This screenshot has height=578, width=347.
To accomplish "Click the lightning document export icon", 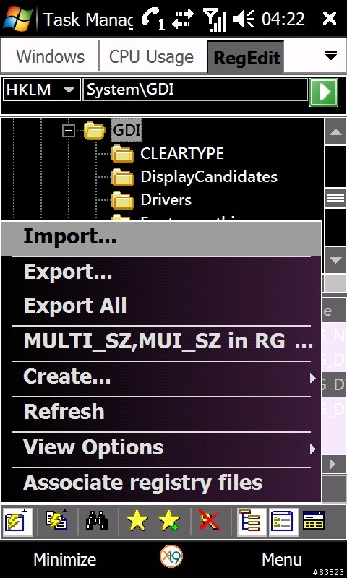I will [x=56, y=521].
